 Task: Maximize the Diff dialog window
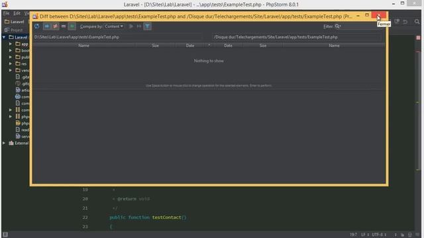(x=367, y=15)
